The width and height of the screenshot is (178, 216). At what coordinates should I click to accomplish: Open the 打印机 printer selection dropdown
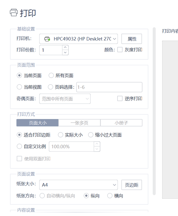point(78,39)
